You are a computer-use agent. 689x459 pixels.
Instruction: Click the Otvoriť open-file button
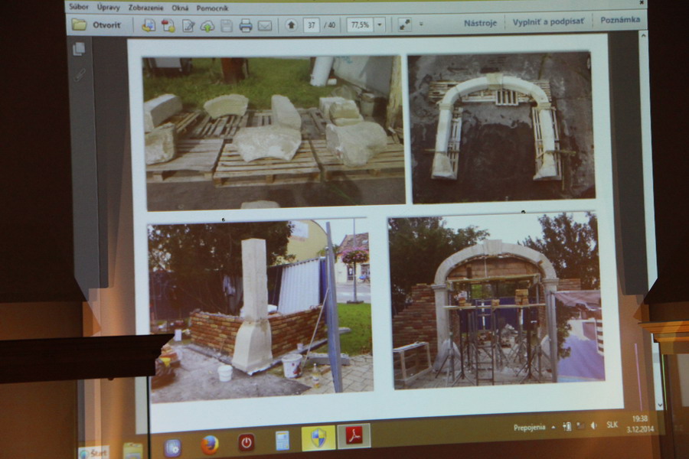point(96,24)
